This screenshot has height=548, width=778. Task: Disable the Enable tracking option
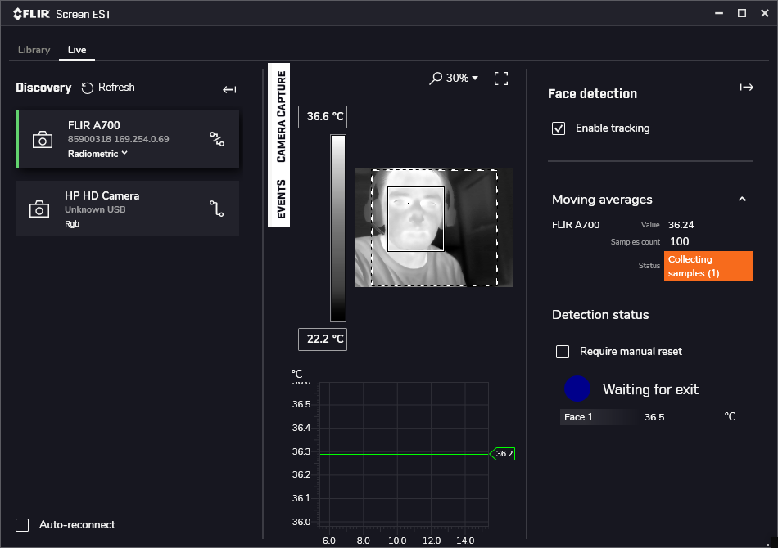coord(558,128)
